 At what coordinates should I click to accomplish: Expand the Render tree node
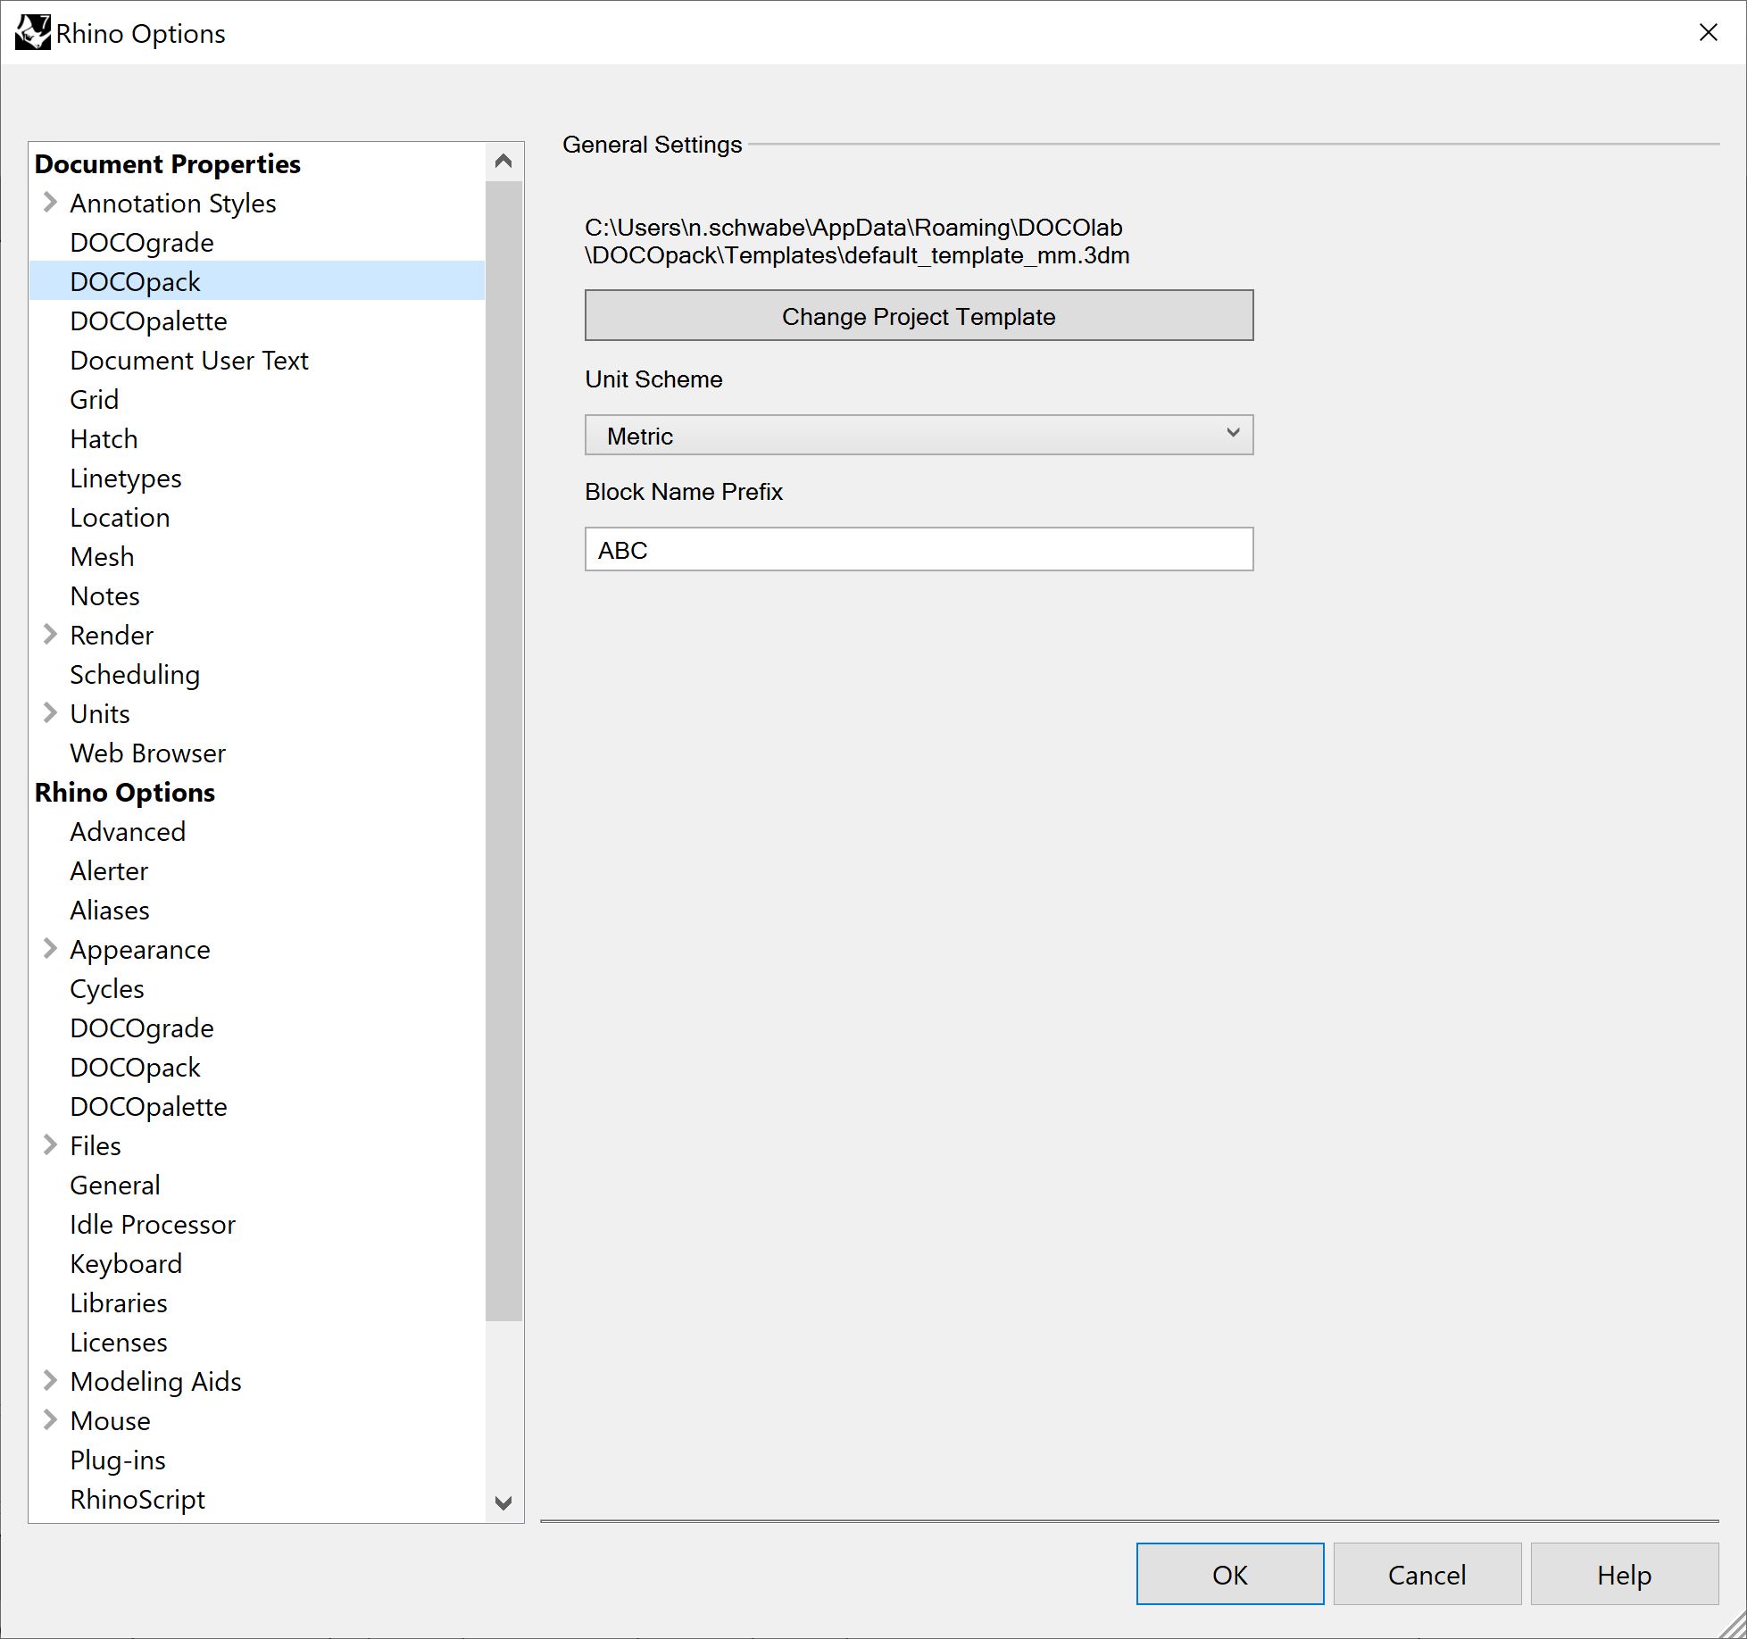point(50,635)
